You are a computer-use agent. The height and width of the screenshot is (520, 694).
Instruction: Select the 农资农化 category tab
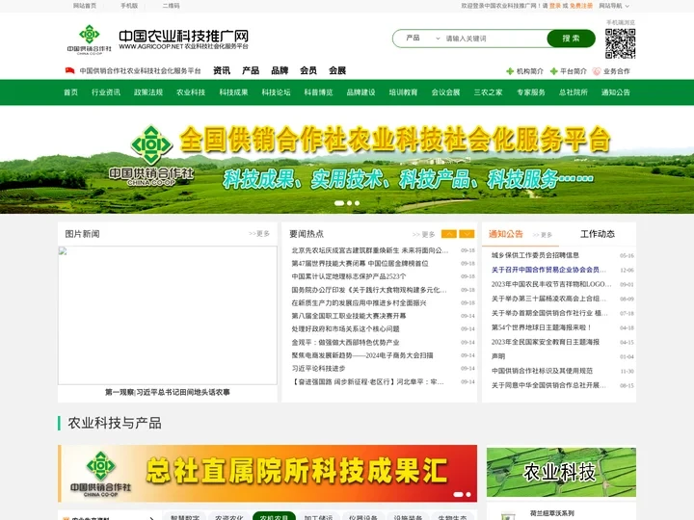click(229, 516)
